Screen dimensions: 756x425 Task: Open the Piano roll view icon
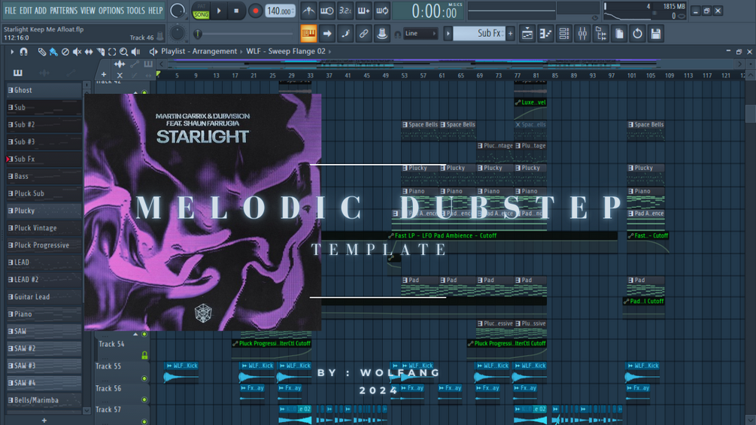point(545,34)
